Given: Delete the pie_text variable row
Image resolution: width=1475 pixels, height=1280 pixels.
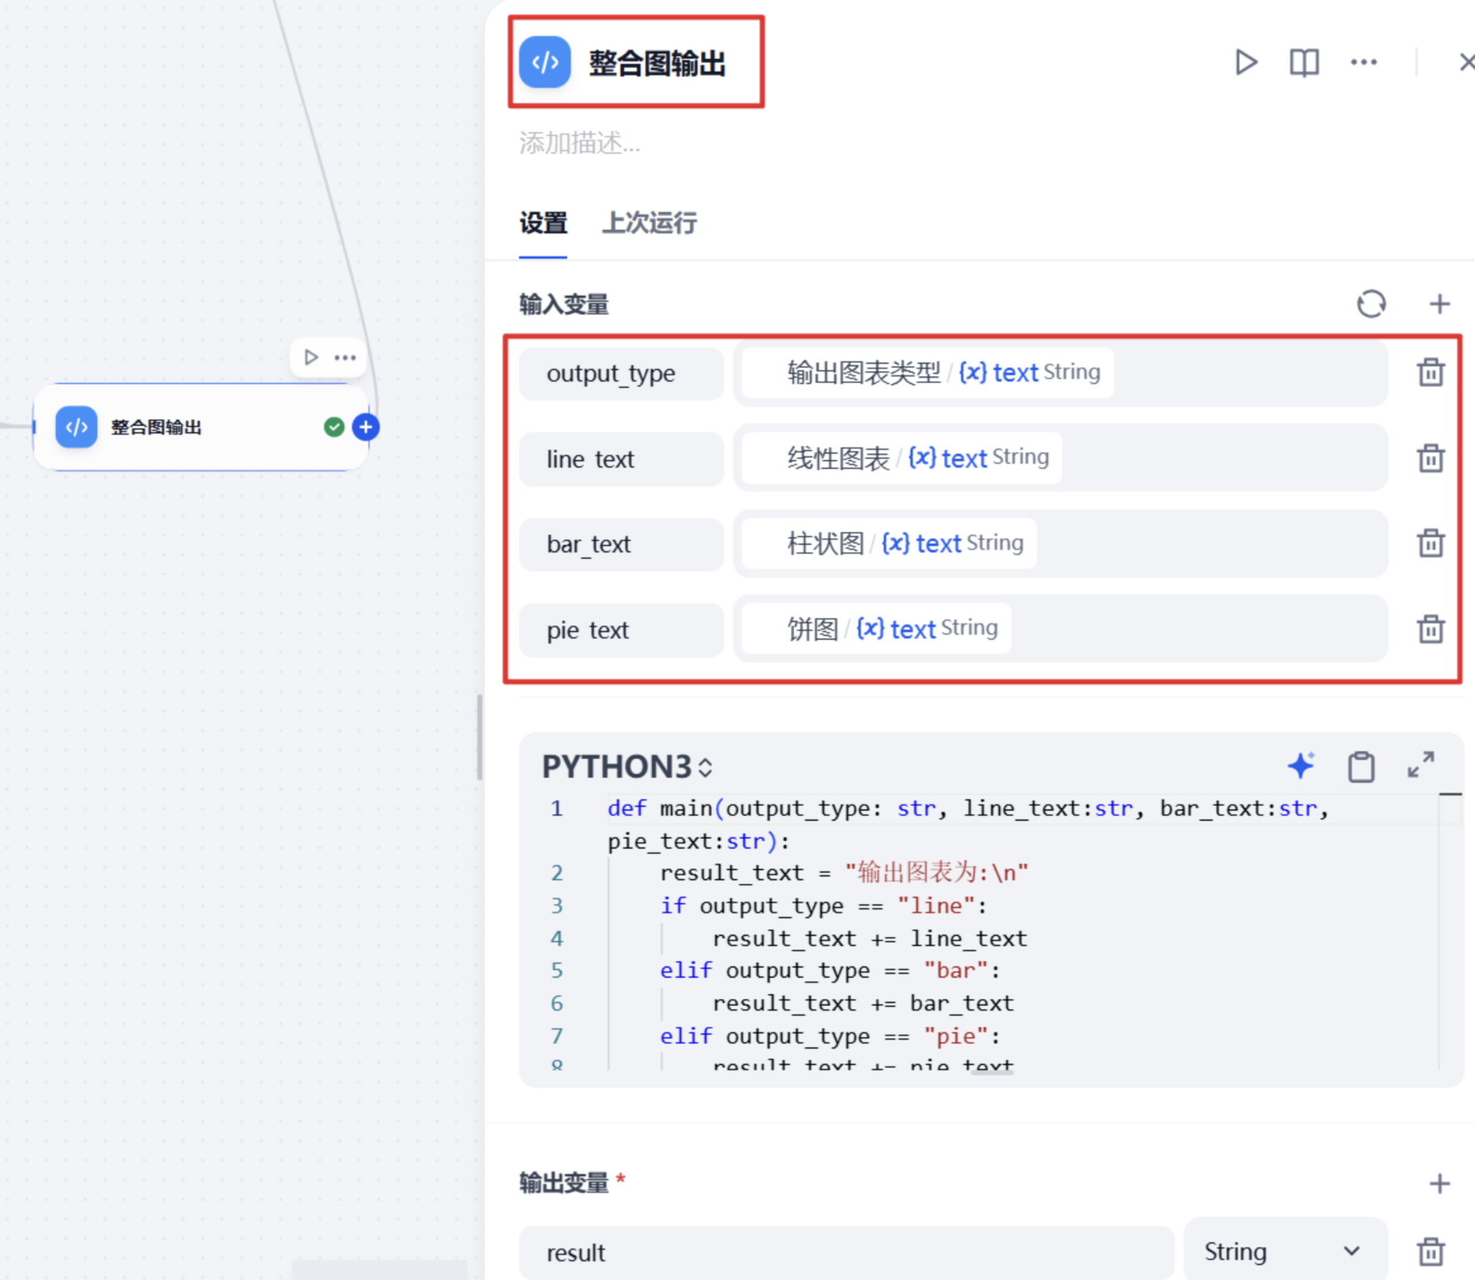Looking at the screenshot, I should 1431,629.
